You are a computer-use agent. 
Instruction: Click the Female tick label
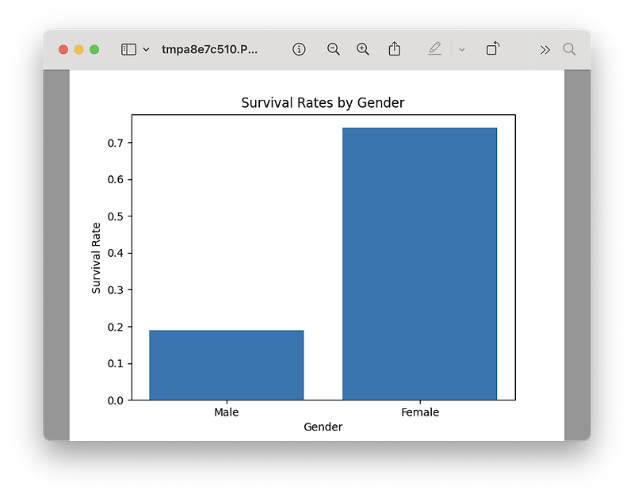coord(420,412)
